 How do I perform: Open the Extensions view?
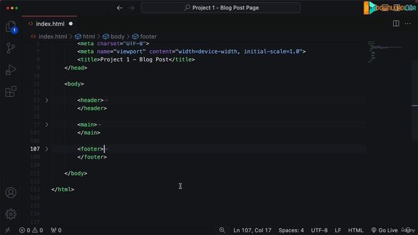coord(10,91)
